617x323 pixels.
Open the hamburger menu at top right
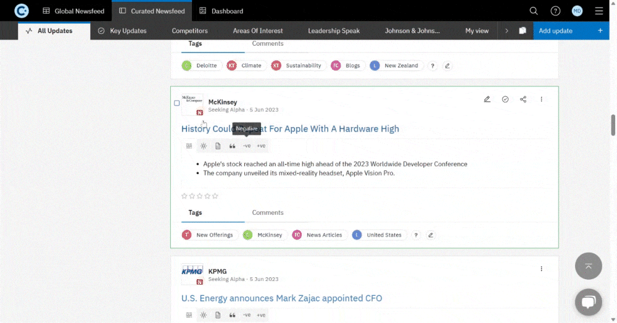coord(599,11)
